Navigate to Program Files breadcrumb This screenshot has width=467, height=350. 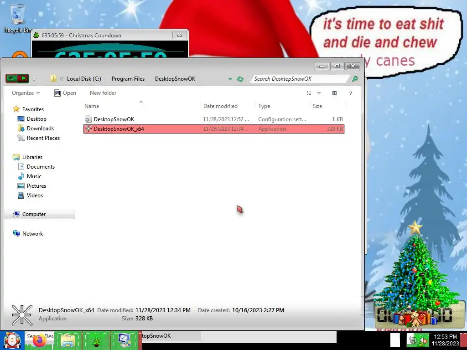128,79
